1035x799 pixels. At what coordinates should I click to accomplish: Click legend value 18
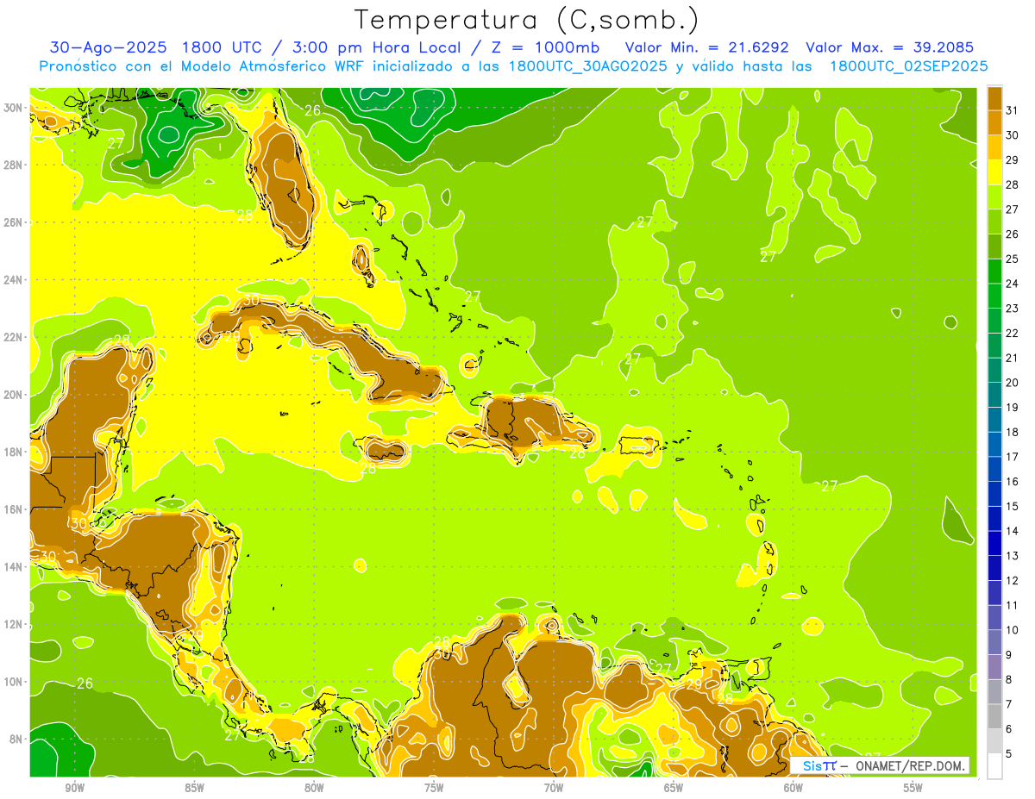[1013, 432]
